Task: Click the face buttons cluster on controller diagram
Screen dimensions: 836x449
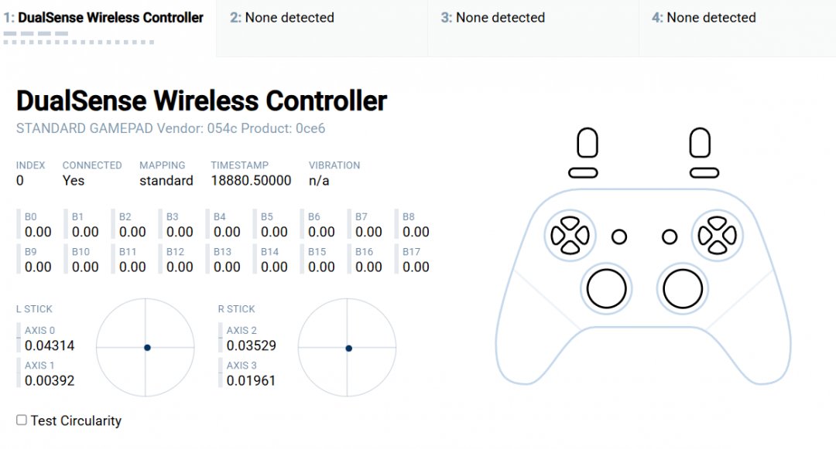Action: pyautogui.click(x=718, y=234)
